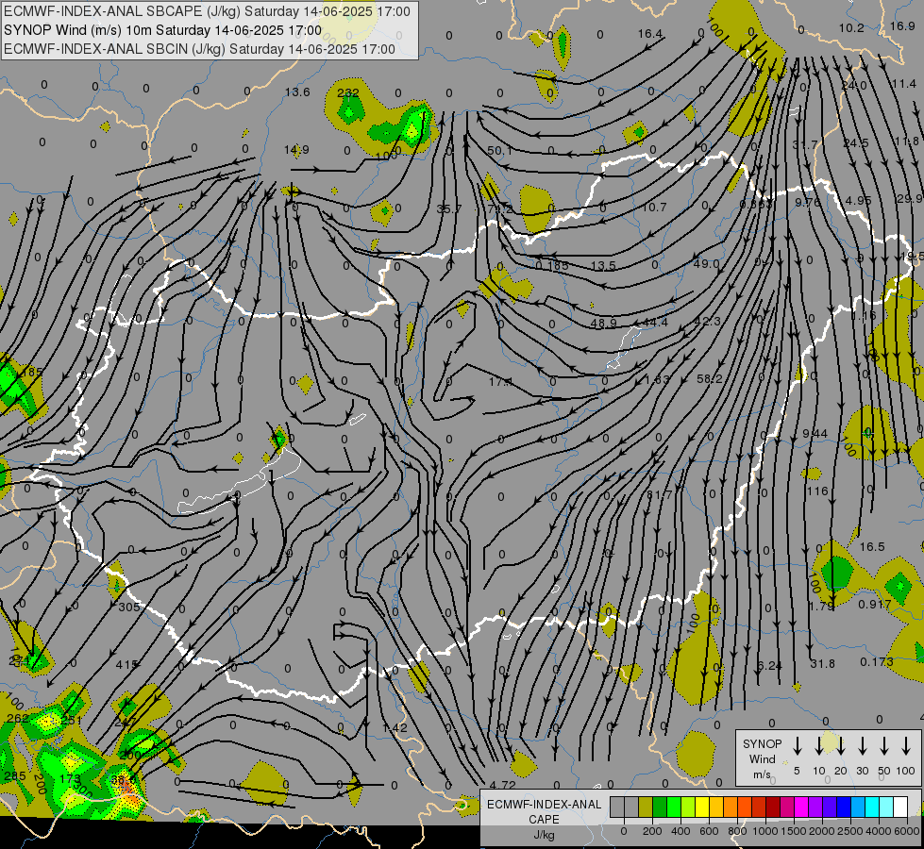The image size is (924, 849).
Task: Click the map value 13.5
Action: click(x=603, y=266)
